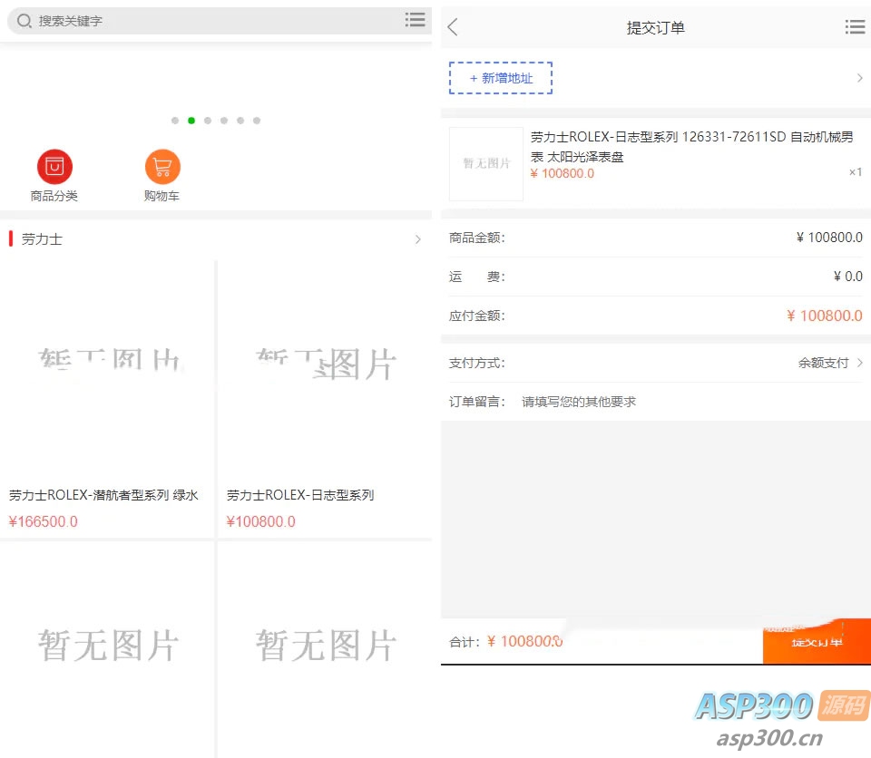The width and height of the screenshot is (871, 758).
Task: Open the 劳力士ROLEX-日志型系列 product listing
Action: (x=300, y=495)
